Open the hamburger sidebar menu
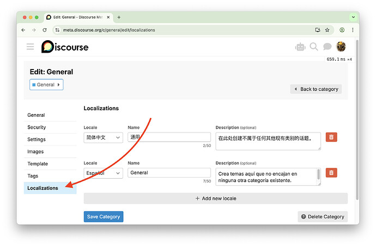The height and width of the screenshot is (246, 376). [30, 47]
